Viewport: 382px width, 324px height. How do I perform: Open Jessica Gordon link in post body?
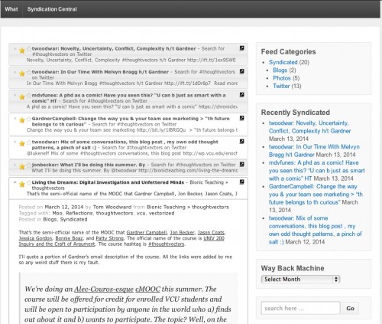(x=35, y=238)
